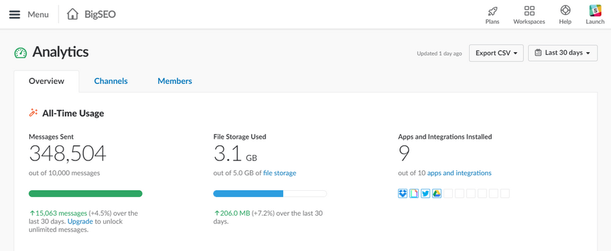Click the BigSEO workspace name
The height and width of the screenshot is (251, 611).
(100, 14)
